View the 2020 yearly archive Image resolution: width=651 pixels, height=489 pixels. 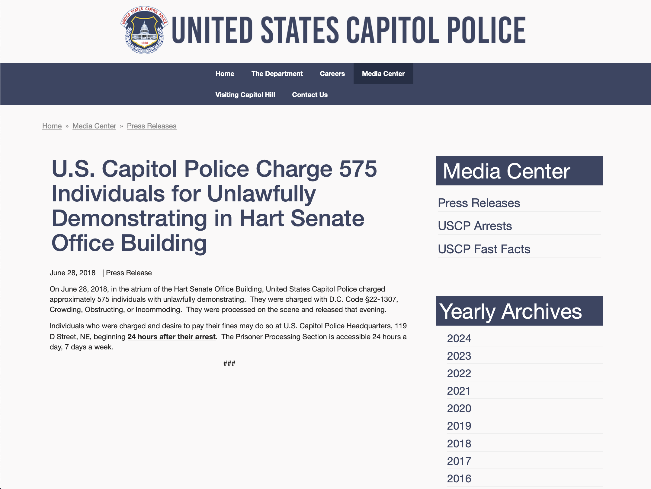pyautogui.click(x=459, y=408)
